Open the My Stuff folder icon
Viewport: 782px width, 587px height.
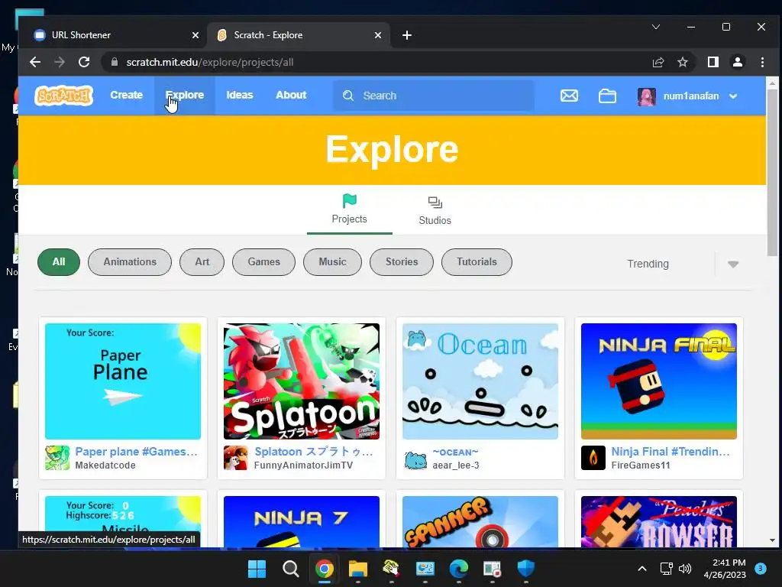coord(607,96)
